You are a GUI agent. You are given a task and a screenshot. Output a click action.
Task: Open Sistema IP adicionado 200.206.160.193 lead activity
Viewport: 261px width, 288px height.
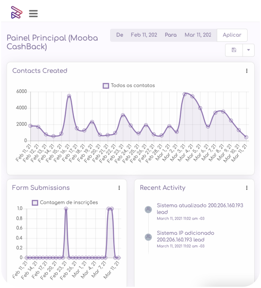185,236
